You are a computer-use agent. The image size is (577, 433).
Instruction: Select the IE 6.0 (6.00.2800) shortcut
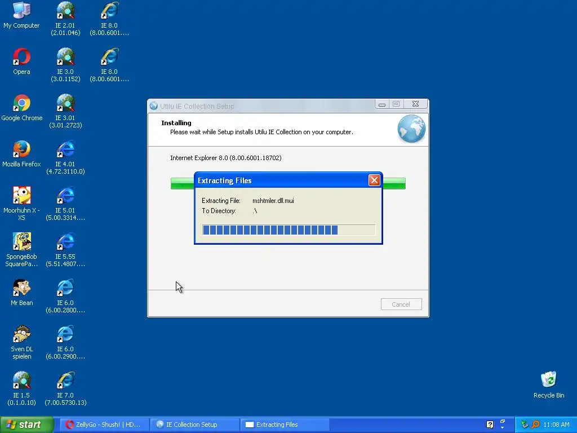pos(65,297)
